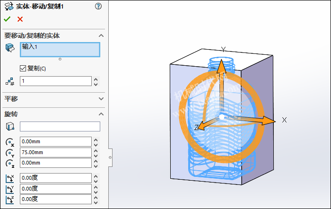The height and width of the screenshot is (209, 331).
Task: Increase X rotation angle with up arrow
Action: 96,176
